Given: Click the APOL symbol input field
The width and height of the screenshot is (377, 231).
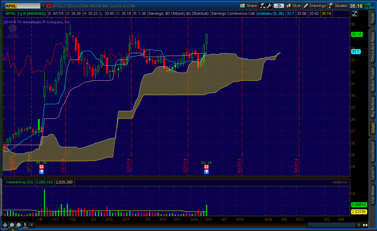Looking at the screenshot, I should tap(23, 6).
